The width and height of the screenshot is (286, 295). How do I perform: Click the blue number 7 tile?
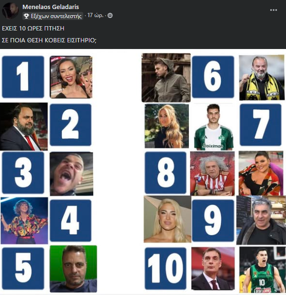[261, 125]
